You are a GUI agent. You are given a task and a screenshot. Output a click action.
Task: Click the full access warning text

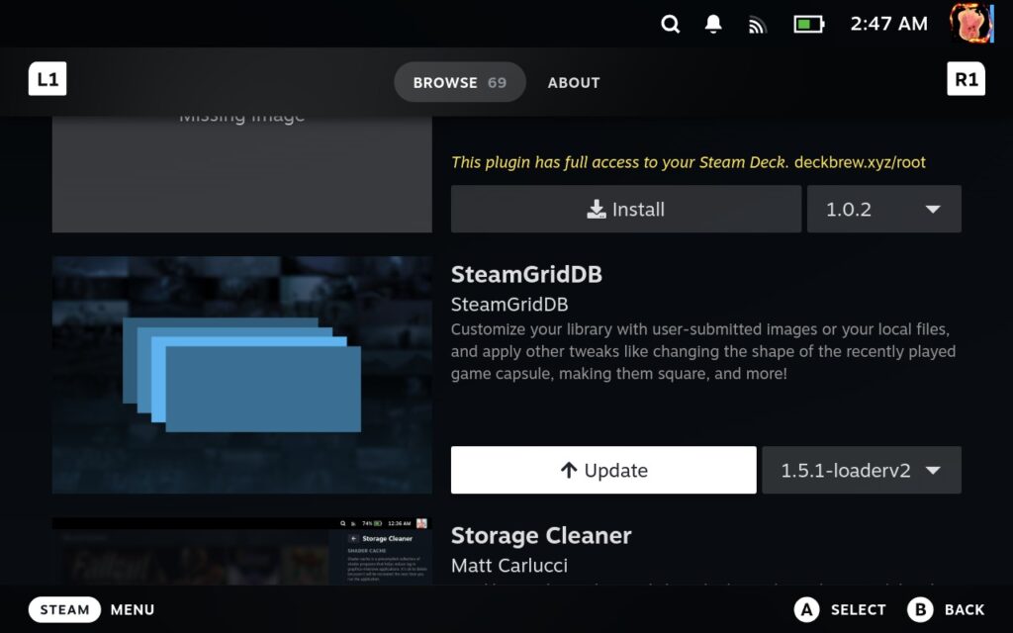[619, 162]
